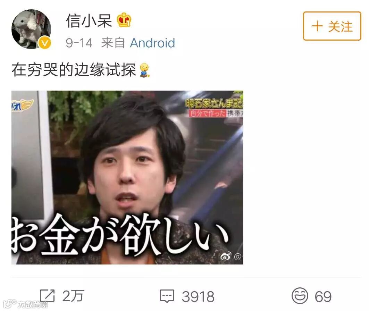The width and height of the screenshot is (369, 311).
Task: Open 信小呆 username profile link
Action: (89, 20)
